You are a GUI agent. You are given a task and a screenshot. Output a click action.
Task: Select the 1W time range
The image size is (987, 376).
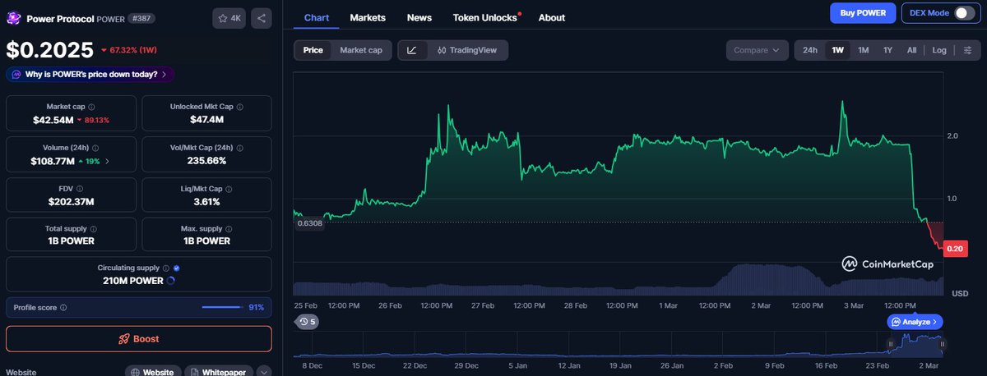point(838,50)
